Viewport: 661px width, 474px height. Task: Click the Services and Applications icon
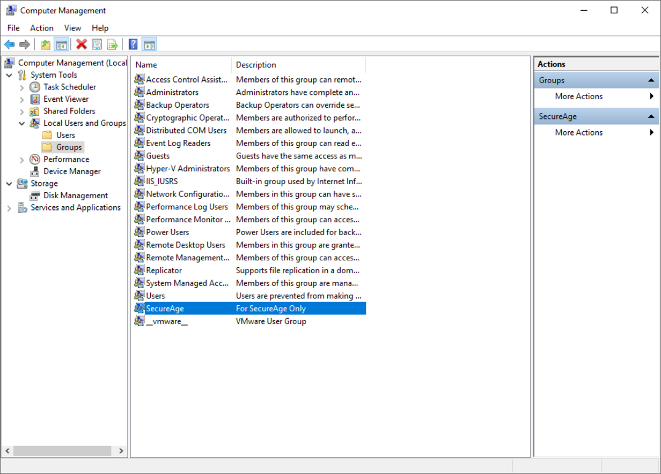click(22, 207)
